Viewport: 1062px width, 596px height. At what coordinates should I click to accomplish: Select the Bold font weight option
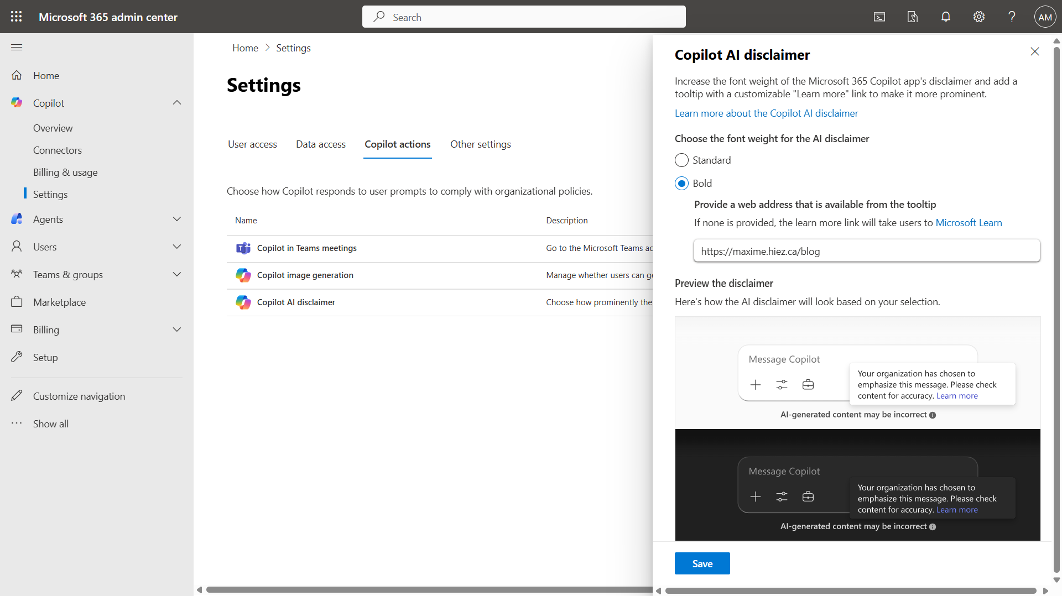[x=681, y=184]
